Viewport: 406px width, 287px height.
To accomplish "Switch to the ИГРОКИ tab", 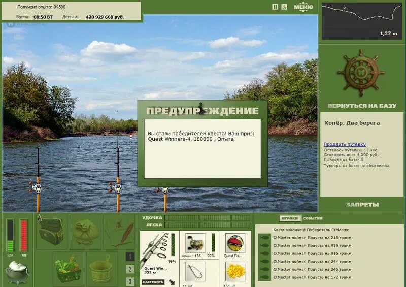I will pyautogui.click(x=290, y=218).
